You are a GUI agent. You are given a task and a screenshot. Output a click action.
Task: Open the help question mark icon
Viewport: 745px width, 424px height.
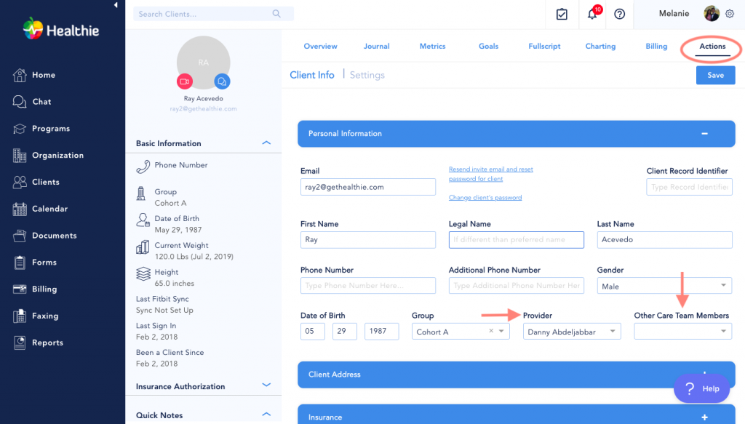point(619,14)
